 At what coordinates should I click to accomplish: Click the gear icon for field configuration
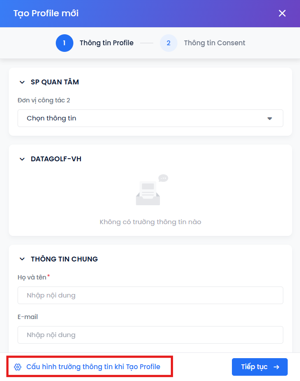click(x=18, y=367)
